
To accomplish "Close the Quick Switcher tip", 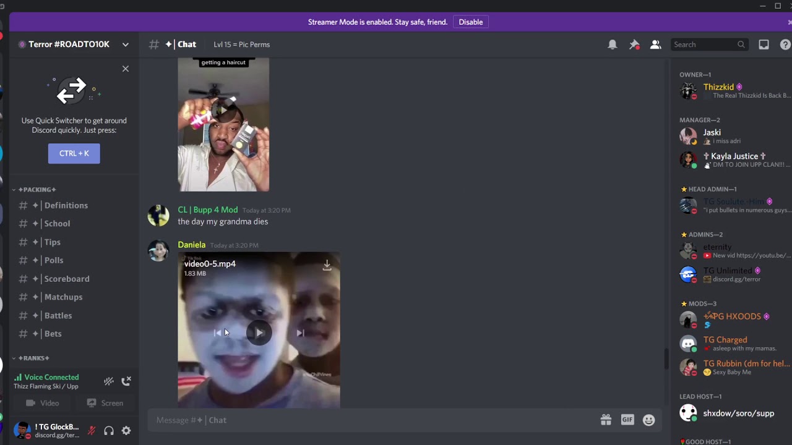I will point(126,69).
